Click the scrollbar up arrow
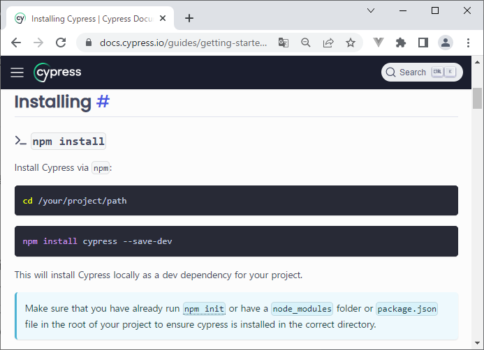The image size is (484, 350). coord(477,62)
